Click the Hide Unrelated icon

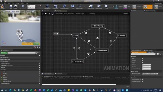click(79, 6)
